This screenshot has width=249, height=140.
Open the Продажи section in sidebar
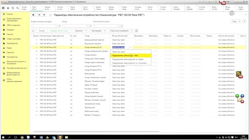[10, 30]
